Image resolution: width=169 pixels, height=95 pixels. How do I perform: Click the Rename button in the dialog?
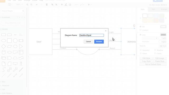coord(99,42)
